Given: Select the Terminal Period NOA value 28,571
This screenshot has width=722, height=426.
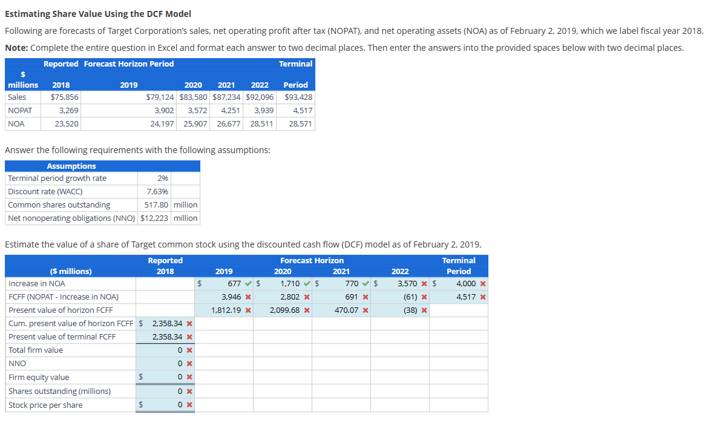Looking at the screenshot, I should tap(301, 124).
